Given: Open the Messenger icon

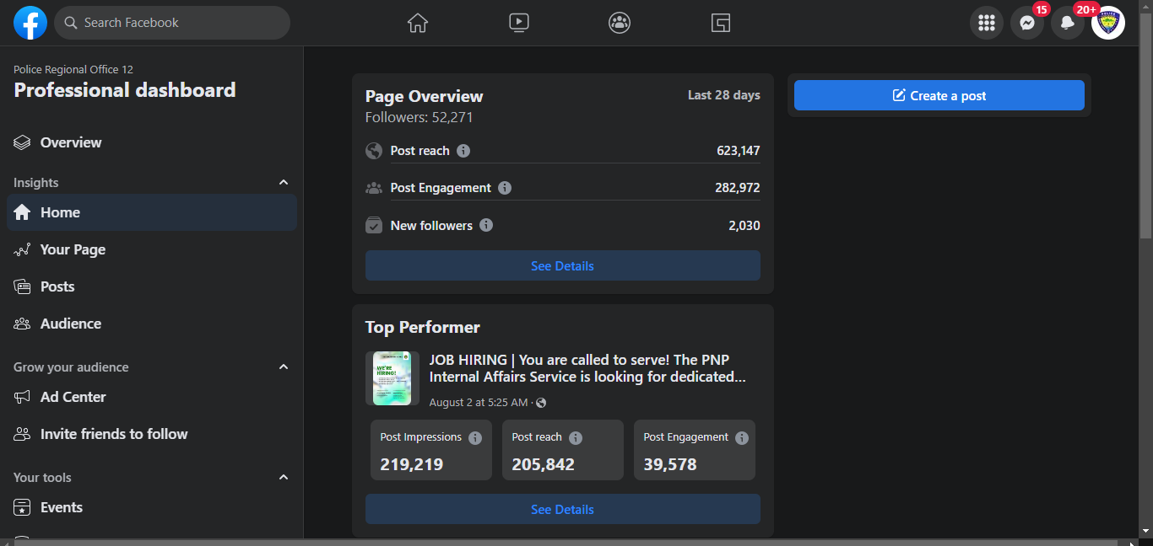Looking at the screenshot, I should point(1027,24).
